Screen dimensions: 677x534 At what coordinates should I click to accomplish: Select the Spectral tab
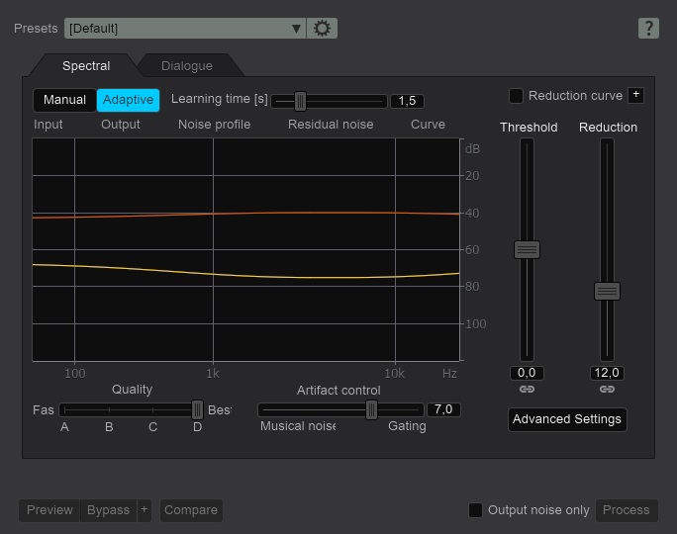click(x=86, y=66)
